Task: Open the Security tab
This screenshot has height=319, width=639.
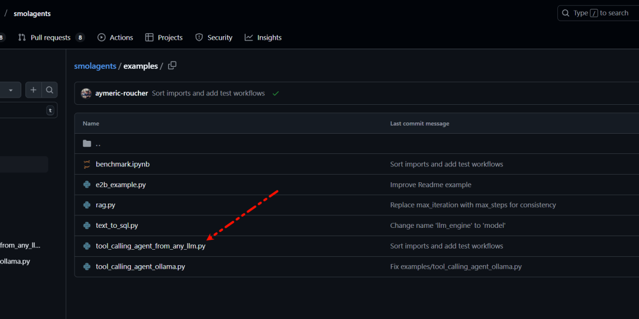Action: click(214, 37)
